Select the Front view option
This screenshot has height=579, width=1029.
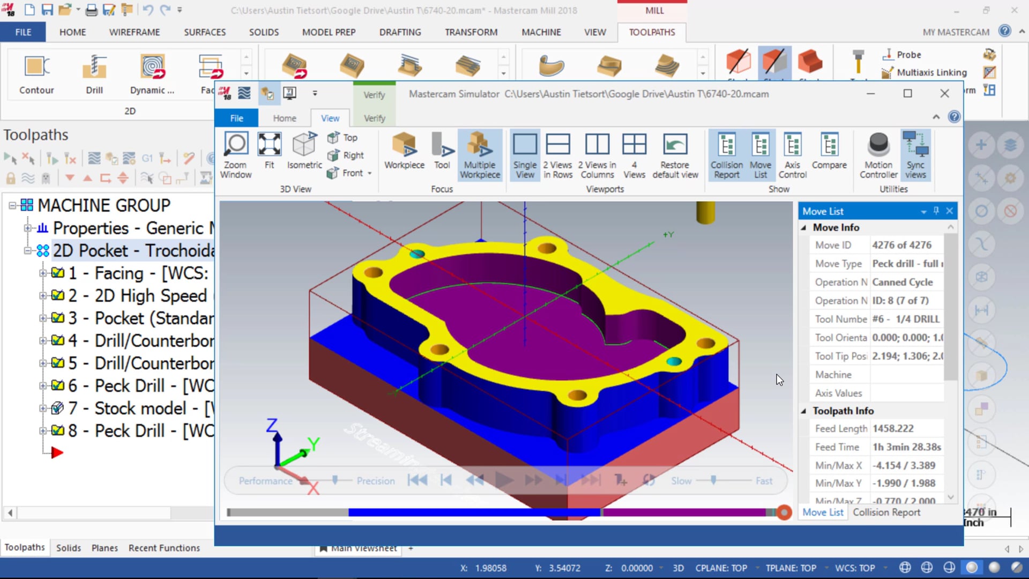click(x=346, y=173)
